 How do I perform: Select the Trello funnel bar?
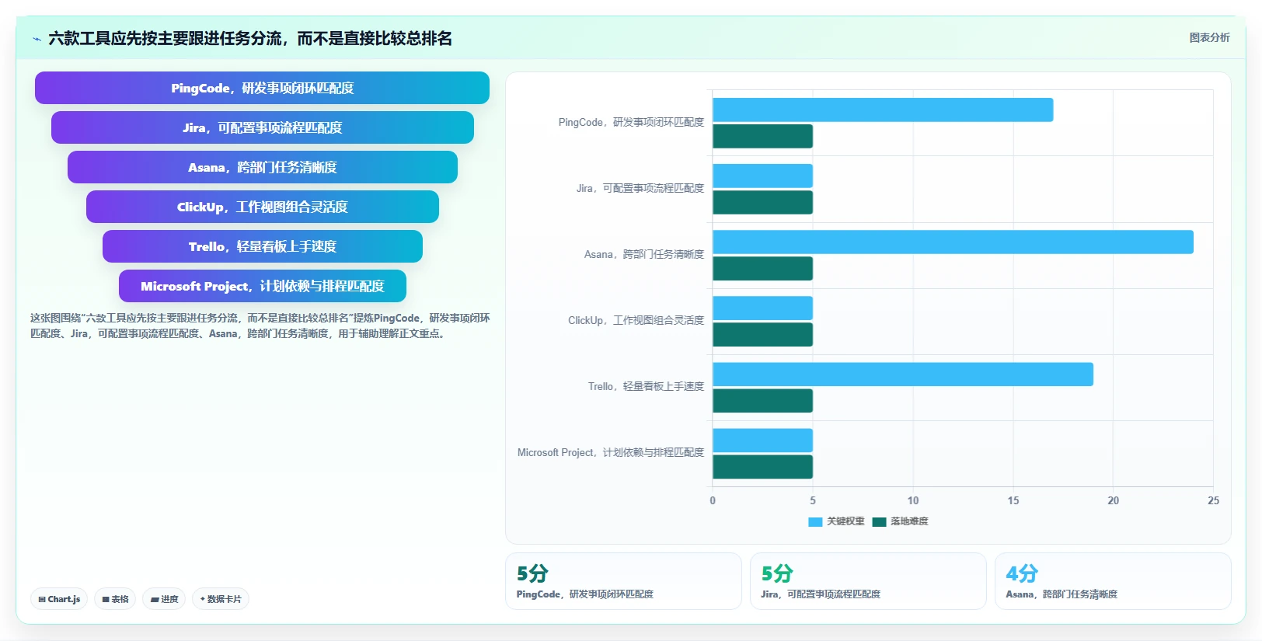coord(262,246)
